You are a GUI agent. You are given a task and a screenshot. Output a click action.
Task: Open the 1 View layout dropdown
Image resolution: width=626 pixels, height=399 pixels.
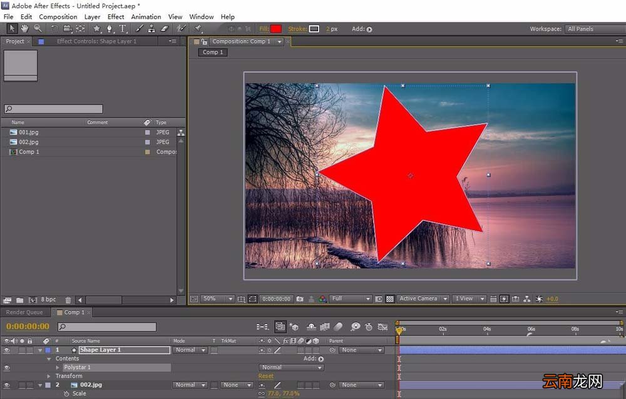pyautogui.click(x=469, y=299)
